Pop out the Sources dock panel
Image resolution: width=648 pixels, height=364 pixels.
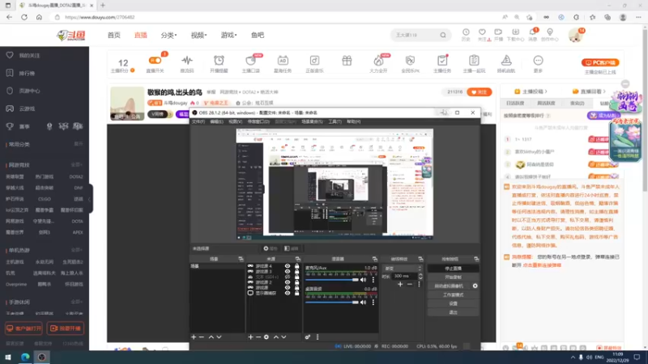(x=297, y=259)
